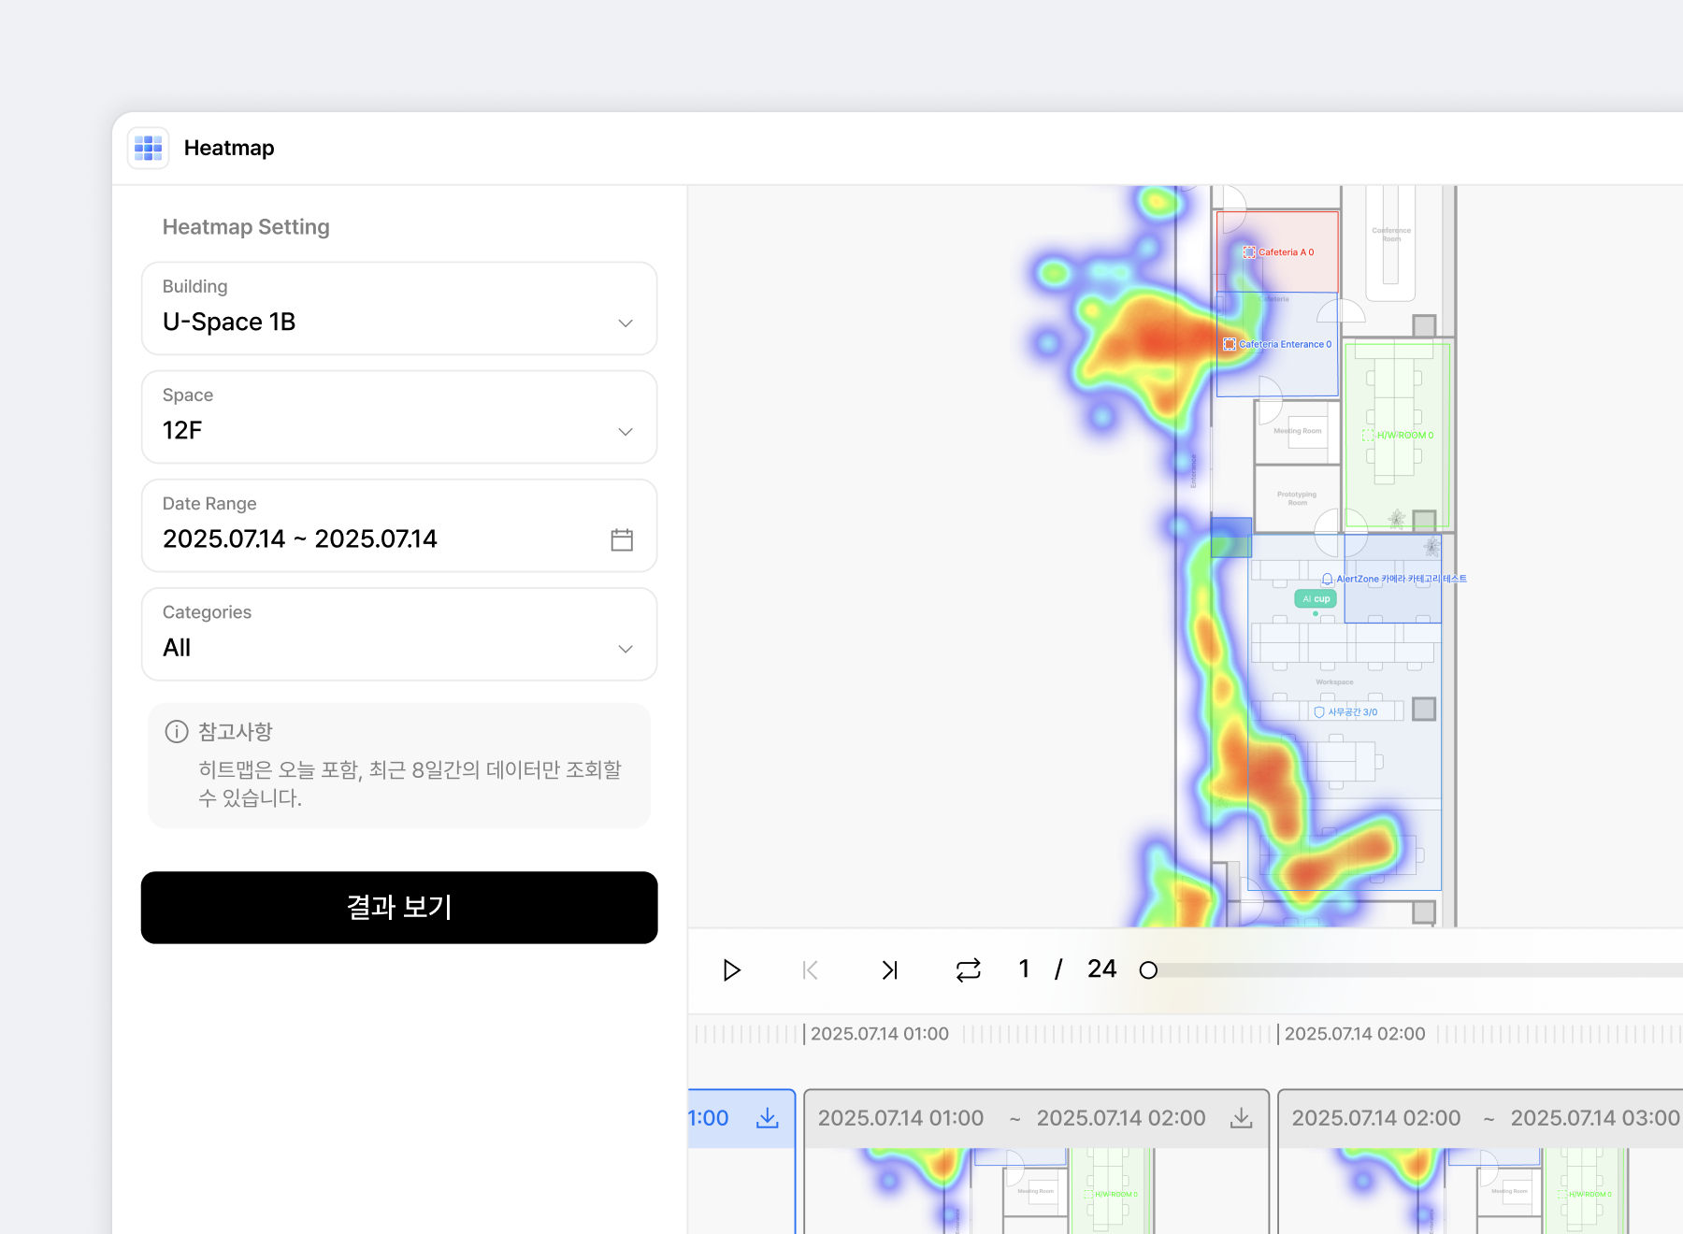This screenshot has width=1683, height=1234.
Task: Click the info icon beside 참고사항
Action: [177, 731]
